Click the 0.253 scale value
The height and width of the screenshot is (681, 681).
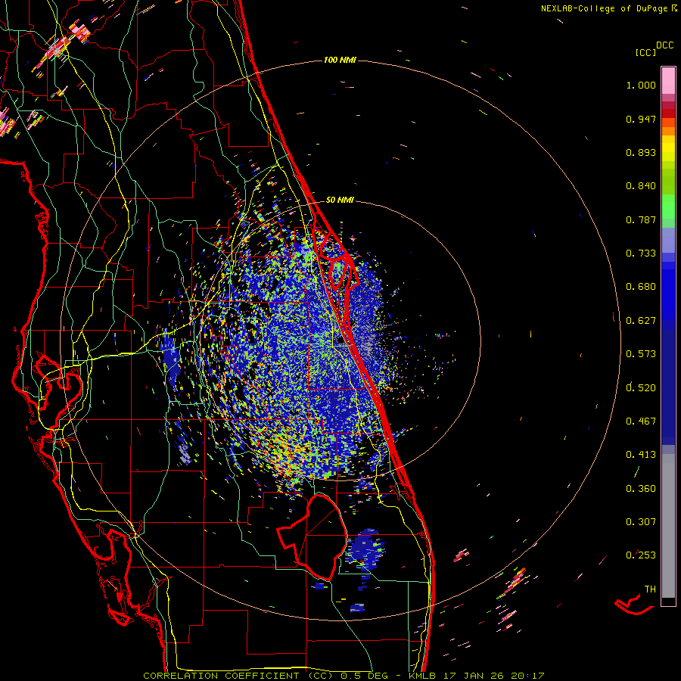[x=641, y=555]
